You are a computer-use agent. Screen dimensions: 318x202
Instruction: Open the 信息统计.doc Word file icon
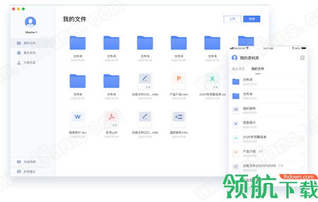point(78,119)
